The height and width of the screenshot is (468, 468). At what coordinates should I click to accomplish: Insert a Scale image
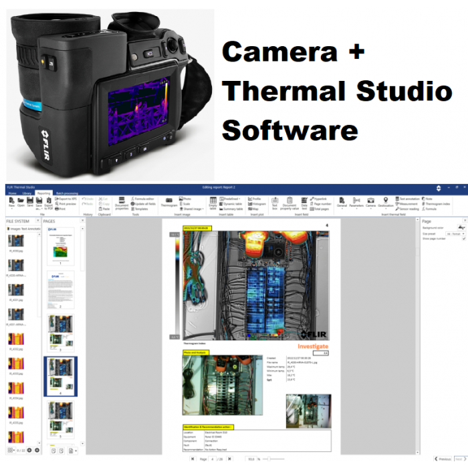pos(185,204)
